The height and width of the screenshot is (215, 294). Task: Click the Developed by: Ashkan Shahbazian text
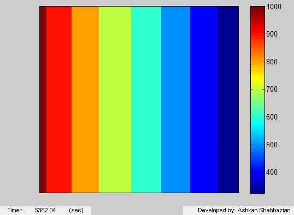(244, 210)
